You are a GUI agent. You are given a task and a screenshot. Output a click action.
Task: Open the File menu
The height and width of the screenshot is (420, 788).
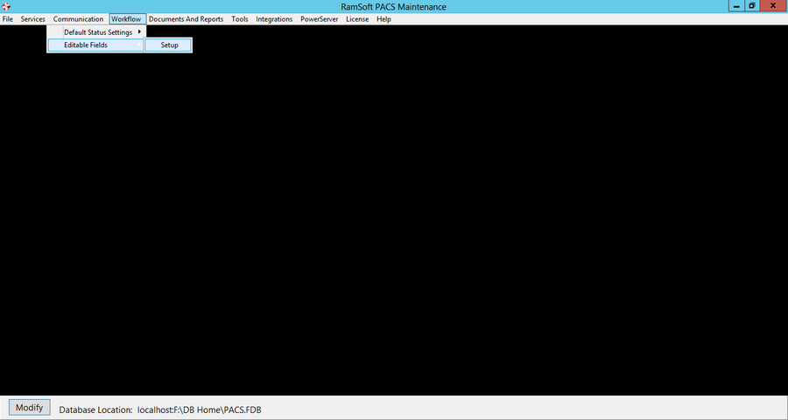coord(8,19)
